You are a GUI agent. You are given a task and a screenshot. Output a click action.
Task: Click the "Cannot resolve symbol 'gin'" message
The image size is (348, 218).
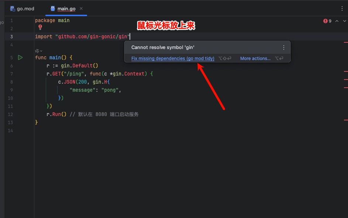[x=163, y=48]
